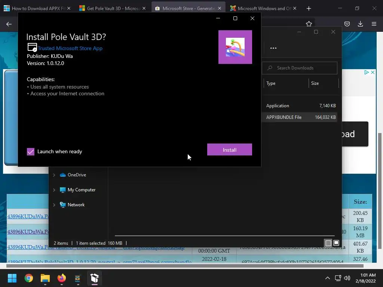This screenshot has width=383, height=287.
Task: Select Network in File Explorer sidebar
Action: point(76,204)
